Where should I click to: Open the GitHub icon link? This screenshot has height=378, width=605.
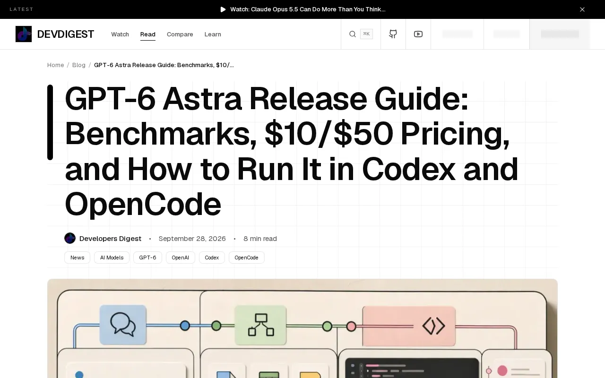click(393, 34)
